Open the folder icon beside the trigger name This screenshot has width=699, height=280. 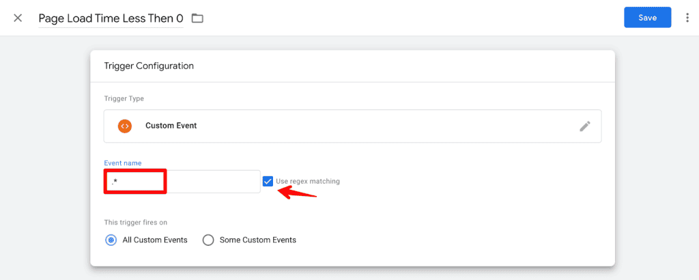197,18
